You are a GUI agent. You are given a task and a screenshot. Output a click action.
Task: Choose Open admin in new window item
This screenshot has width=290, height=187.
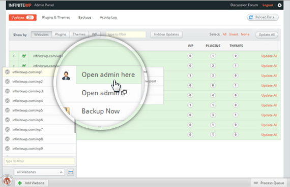click(104, 93)
